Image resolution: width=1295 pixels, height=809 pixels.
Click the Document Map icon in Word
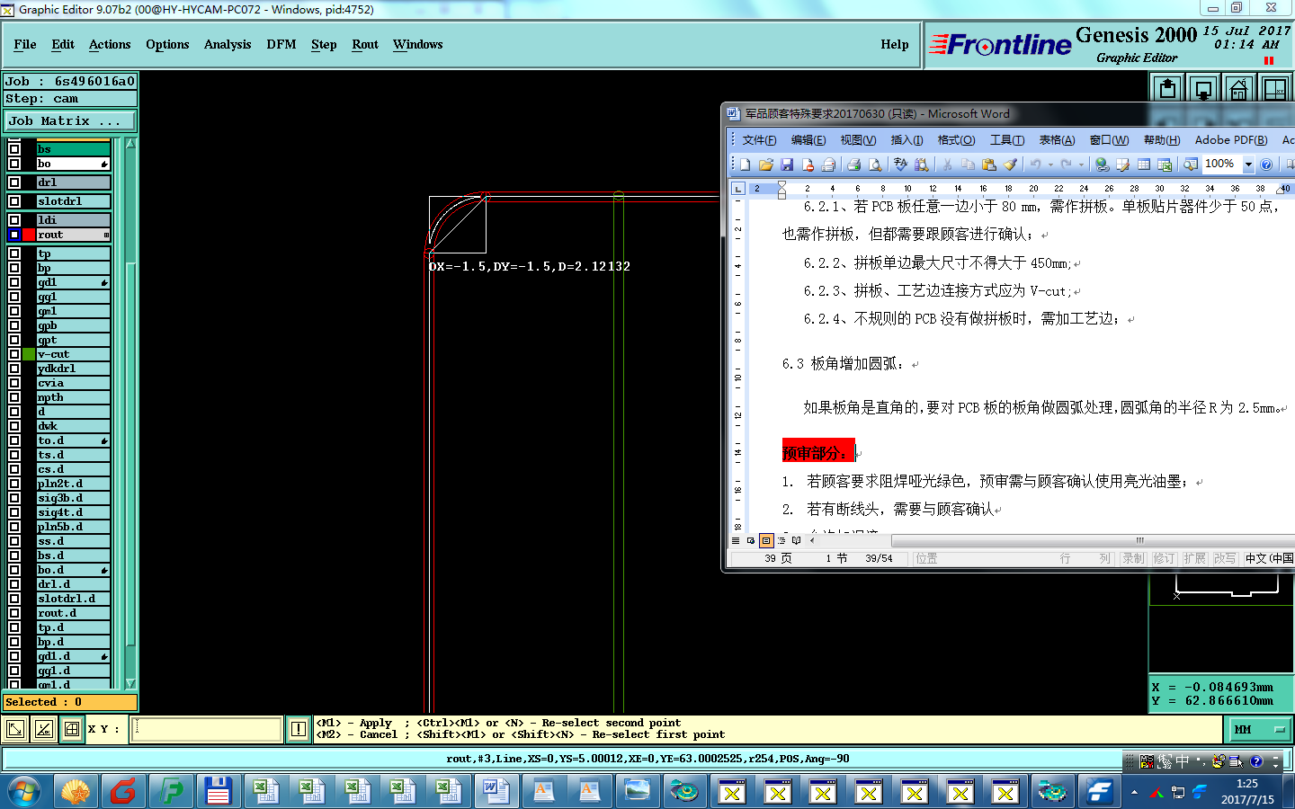pyautogui.click(x=1191, y=164)
